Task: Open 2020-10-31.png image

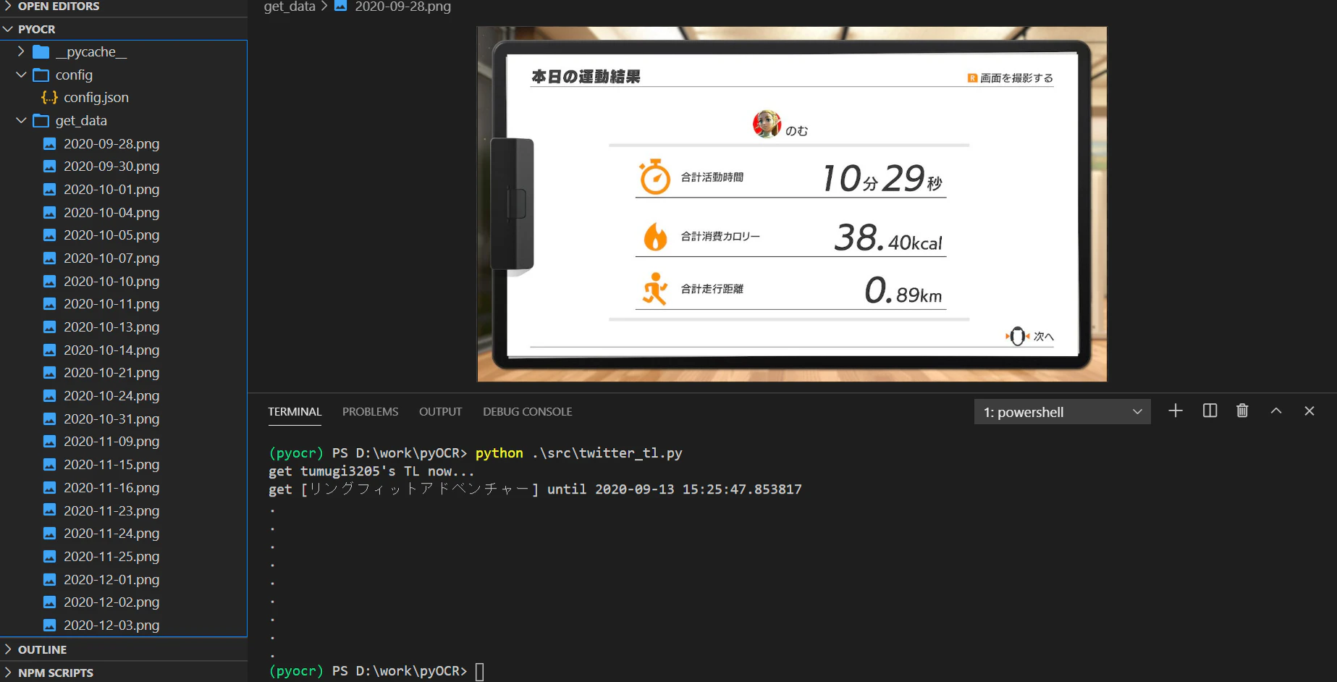Action: 111,418
